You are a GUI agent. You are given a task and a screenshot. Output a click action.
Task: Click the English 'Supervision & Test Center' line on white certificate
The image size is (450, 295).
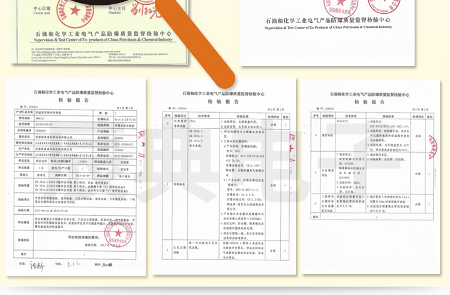point(328,28)
